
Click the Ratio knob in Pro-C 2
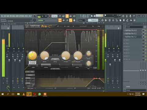(x=44, y=56)
